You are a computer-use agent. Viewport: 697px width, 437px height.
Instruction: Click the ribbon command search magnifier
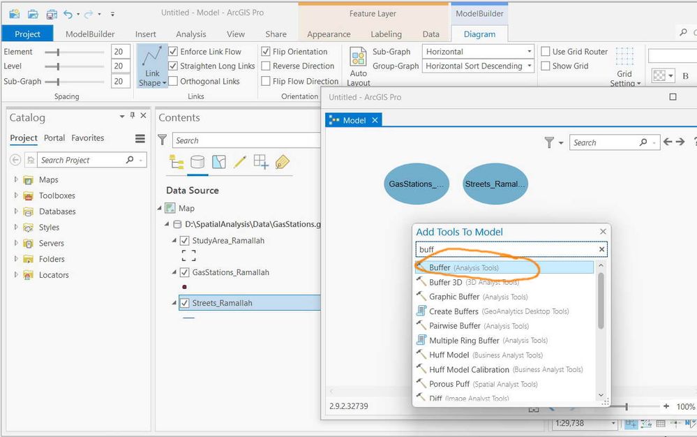click(x=683, y=32)
